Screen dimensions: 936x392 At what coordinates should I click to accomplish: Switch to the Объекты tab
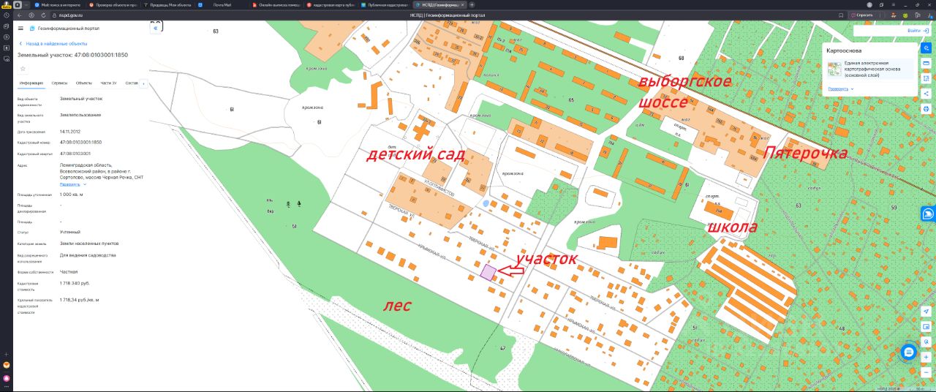click(x=84, y=83)
